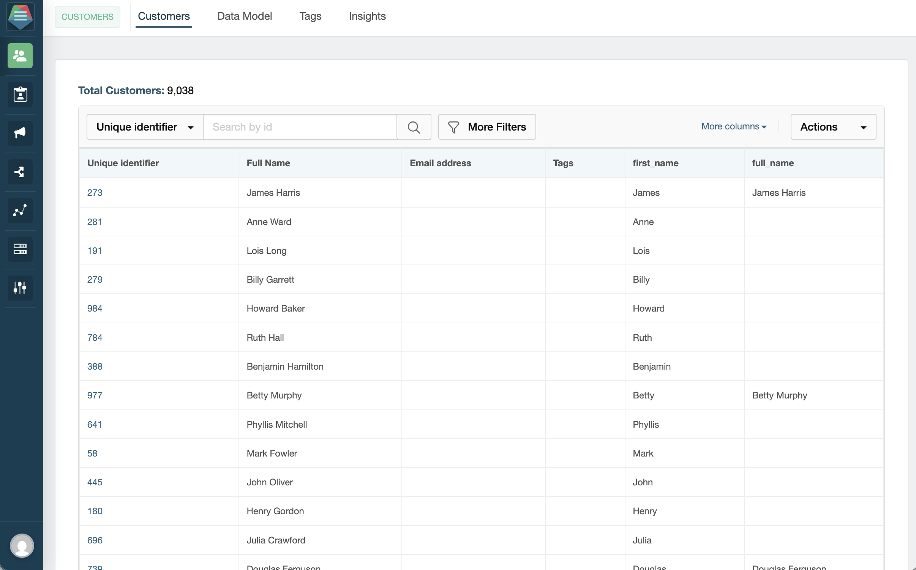Click the Total Customers count label
The width and height of the screenshot is (916, 570).
[136, 90]
